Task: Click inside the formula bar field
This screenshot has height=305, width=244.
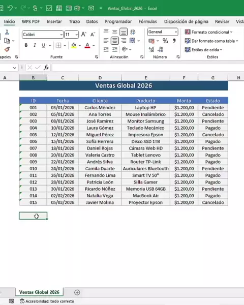Action: (x=148, y=68)
